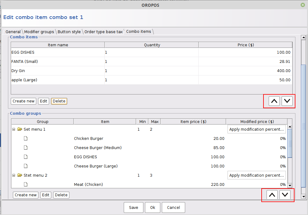Viewport: 308px width, 215px height.
Task: Click the 28.91 price of FANTA (Small)
Action: click(x=285, y=62)
